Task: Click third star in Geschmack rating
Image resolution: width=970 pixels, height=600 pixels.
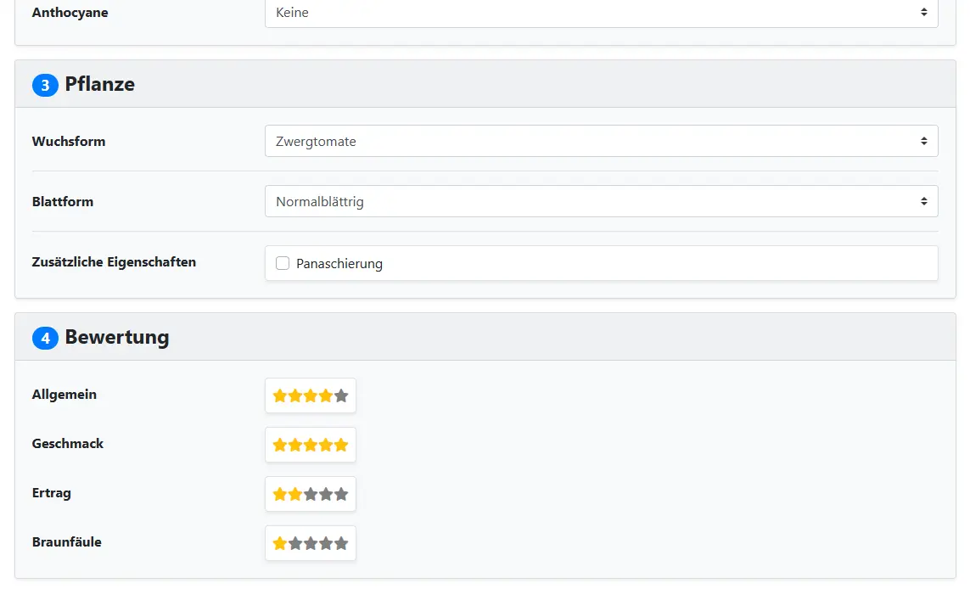Action: coord(311,445)
